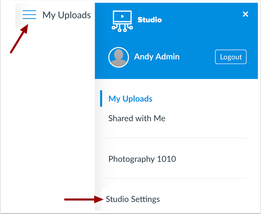Dismiss the panel with the X button
The height and width of the screenshot is (214, 261).
click(245, 14)
